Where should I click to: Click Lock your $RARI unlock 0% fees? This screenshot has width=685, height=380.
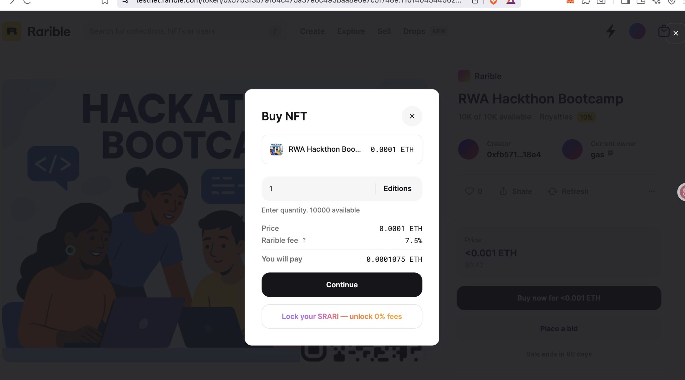[x=342, y=316]
